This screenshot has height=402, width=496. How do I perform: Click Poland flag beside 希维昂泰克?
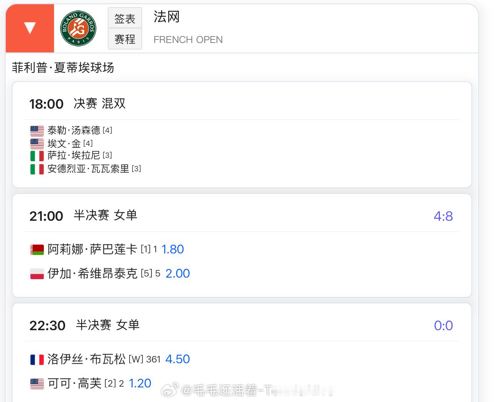point(37,274)
